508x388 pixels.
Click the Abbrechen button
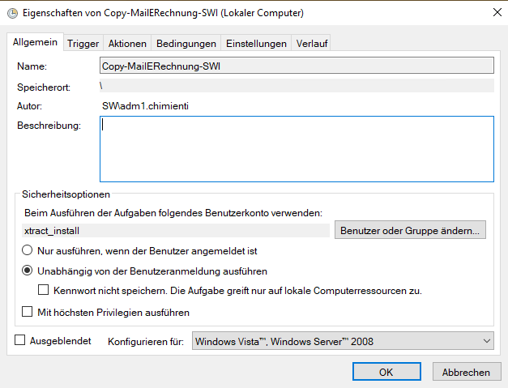point(466,372)
